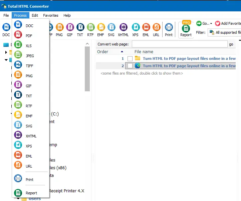Open the Favorites menu

[51, 15]
